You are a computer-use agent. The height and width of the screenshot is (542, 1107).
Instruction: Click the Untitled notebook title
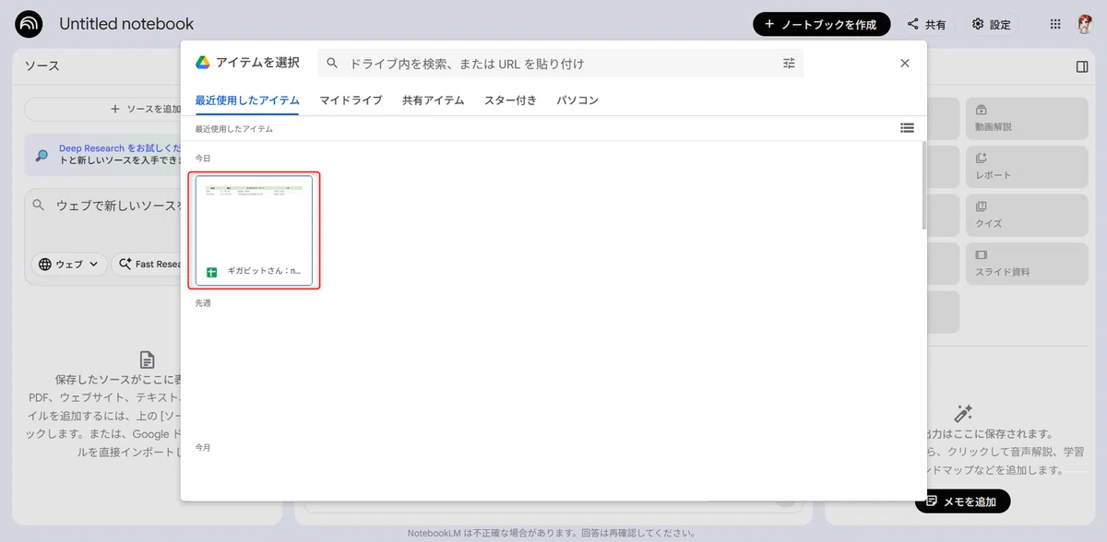(126, 24)
